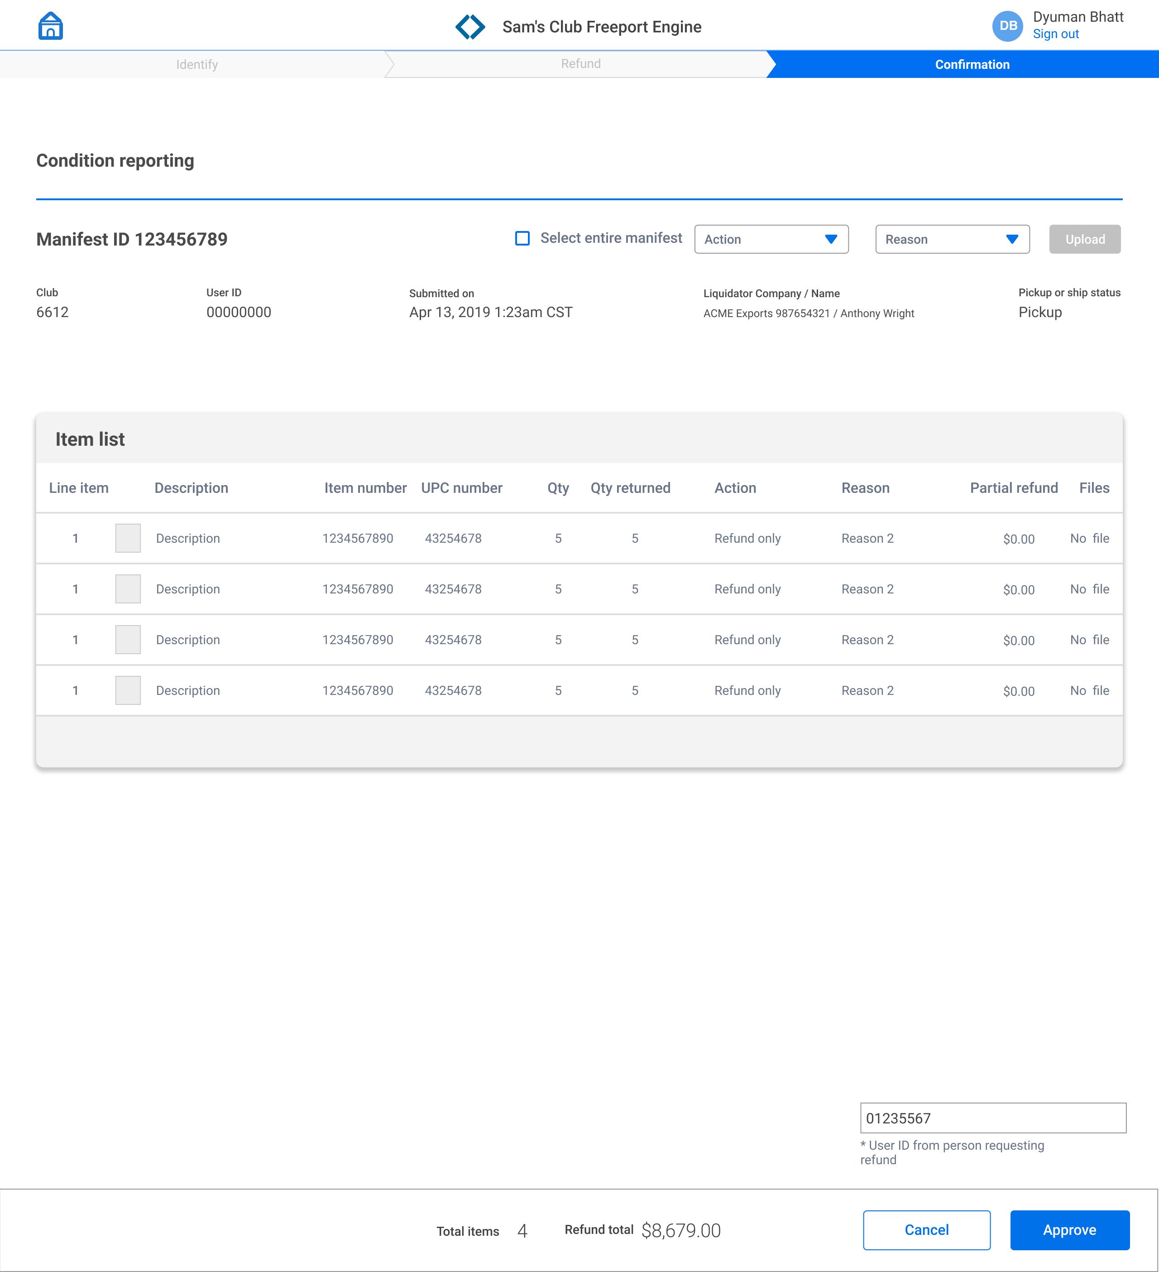Click the Qty column header

click(x=558, y=488)
